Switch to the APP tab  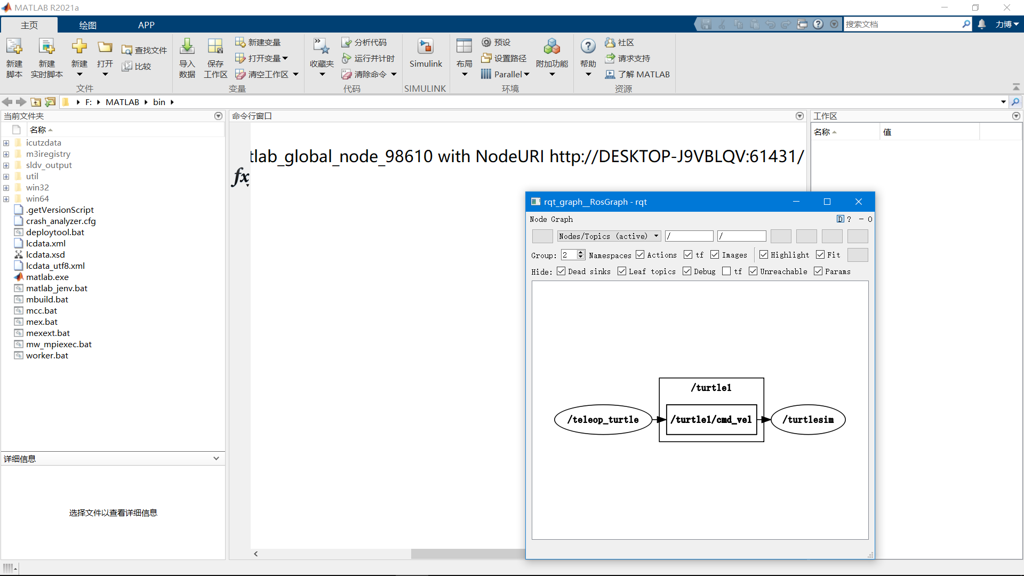tap(146, 25)
